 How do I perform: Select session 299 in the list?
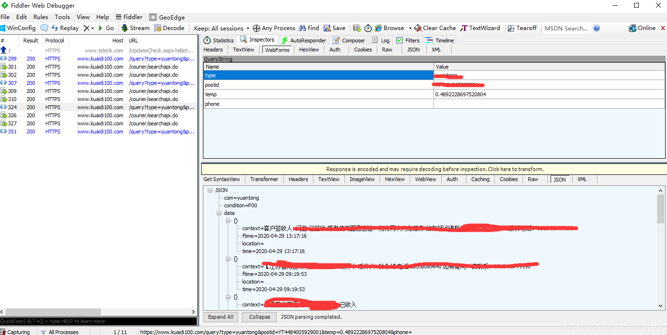click(99, 59)
